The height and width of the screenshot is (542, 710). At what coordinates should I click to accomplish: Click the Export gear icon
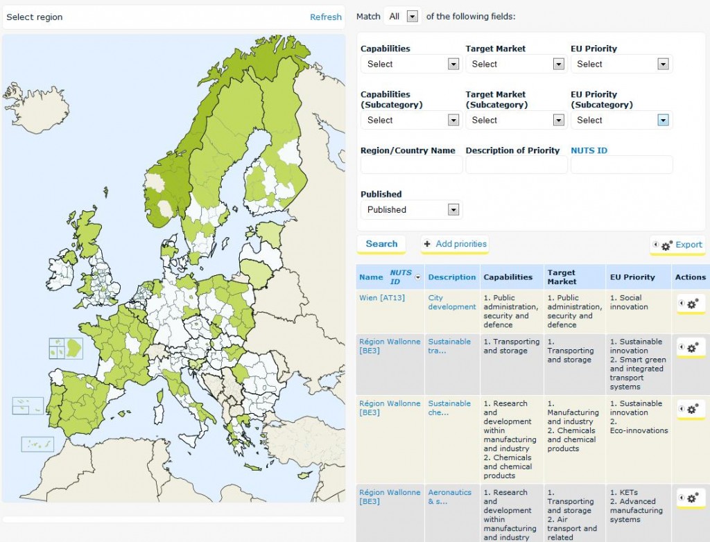click(666, 245)
